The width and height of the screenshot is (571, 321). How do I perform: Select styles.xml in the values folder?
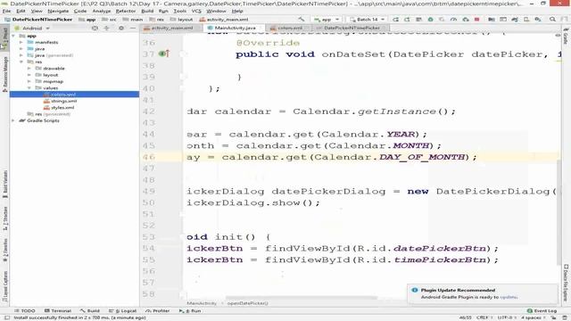62,107
